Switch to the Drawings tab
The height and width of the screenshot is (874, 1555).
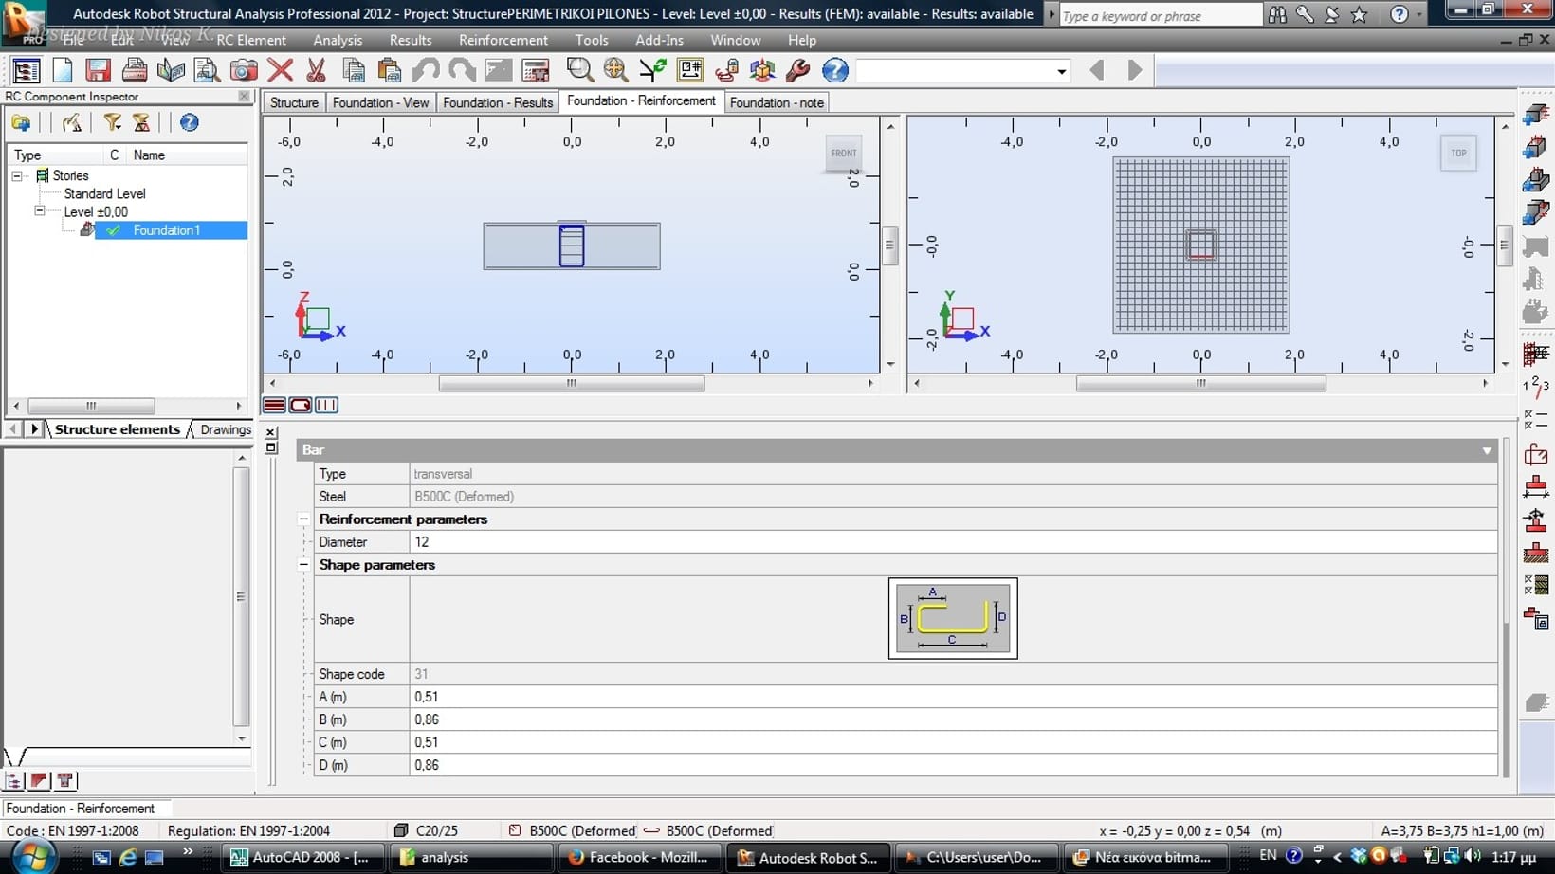[226, 429]
